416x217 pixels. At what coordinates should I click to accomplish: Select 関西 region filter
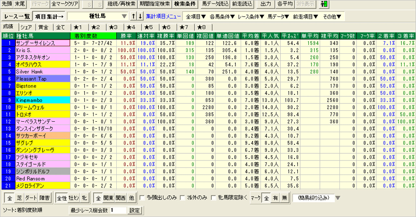coord(121,198)
